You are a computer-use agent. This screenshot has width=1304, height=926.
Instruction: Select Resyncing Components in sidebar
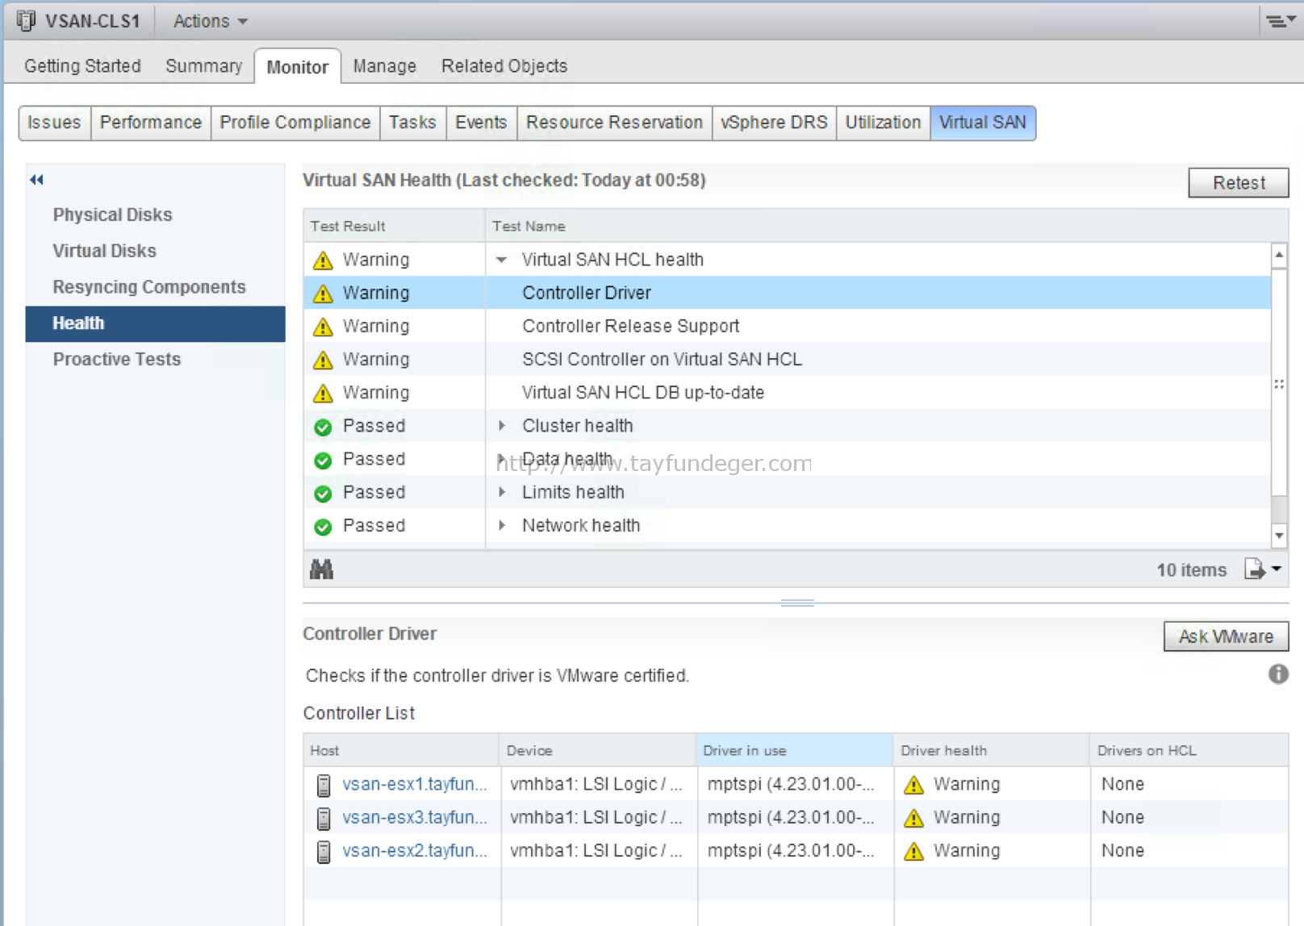(156, 287)
